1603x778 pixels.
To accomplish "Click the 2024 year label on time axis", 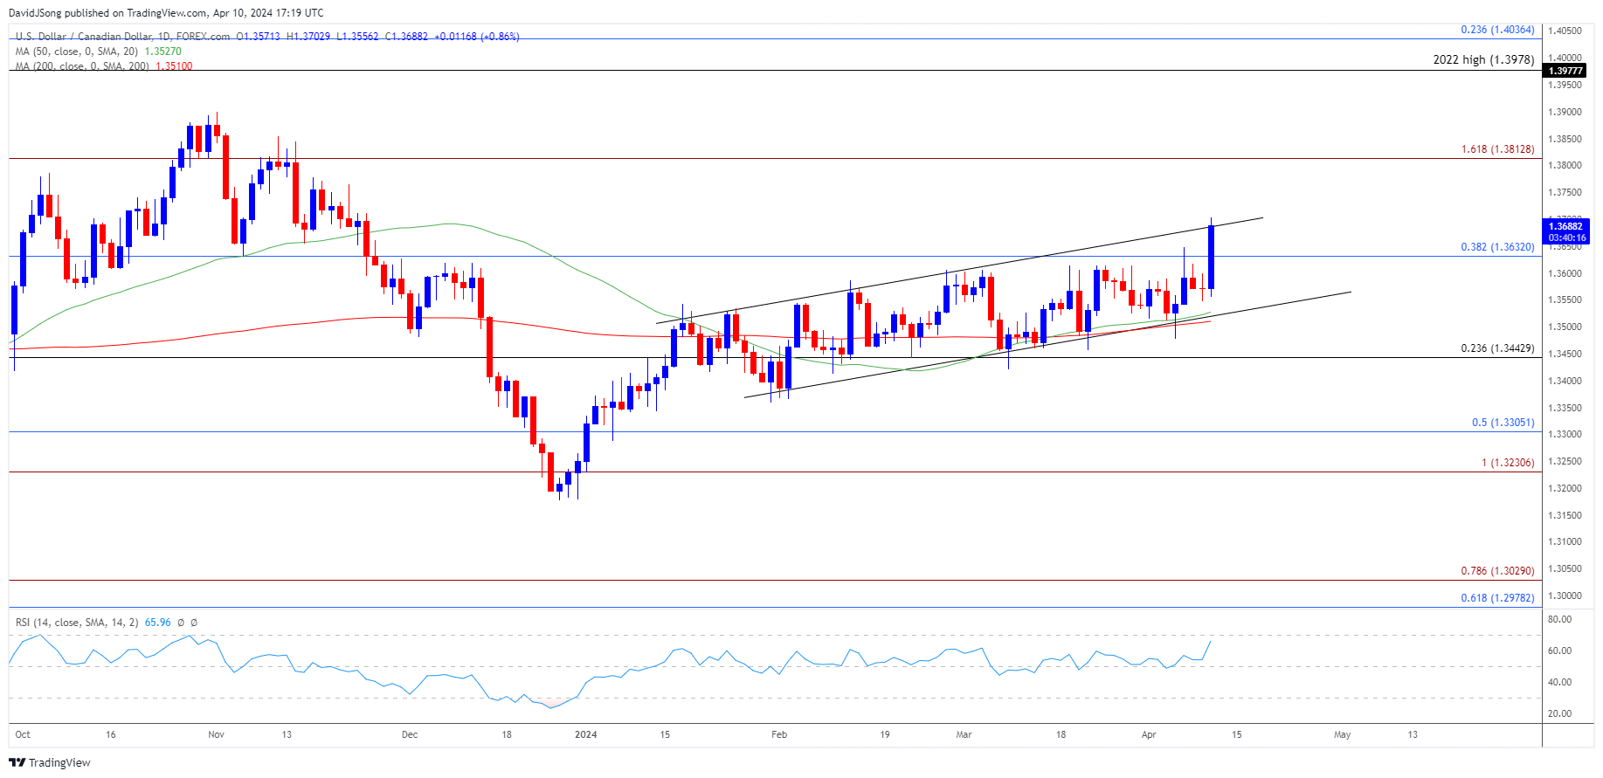I will 586,734.
